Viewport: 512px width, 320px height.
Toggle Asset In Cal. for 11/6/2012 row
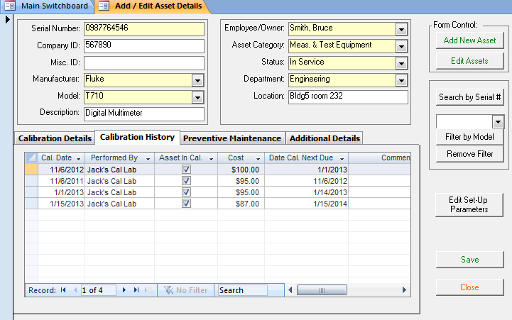pyautogui.click(x=187, y=170)
